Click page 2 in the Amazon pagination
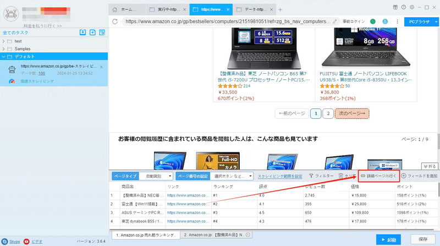This screenshot has height=246, width=440. click(328, 113)
